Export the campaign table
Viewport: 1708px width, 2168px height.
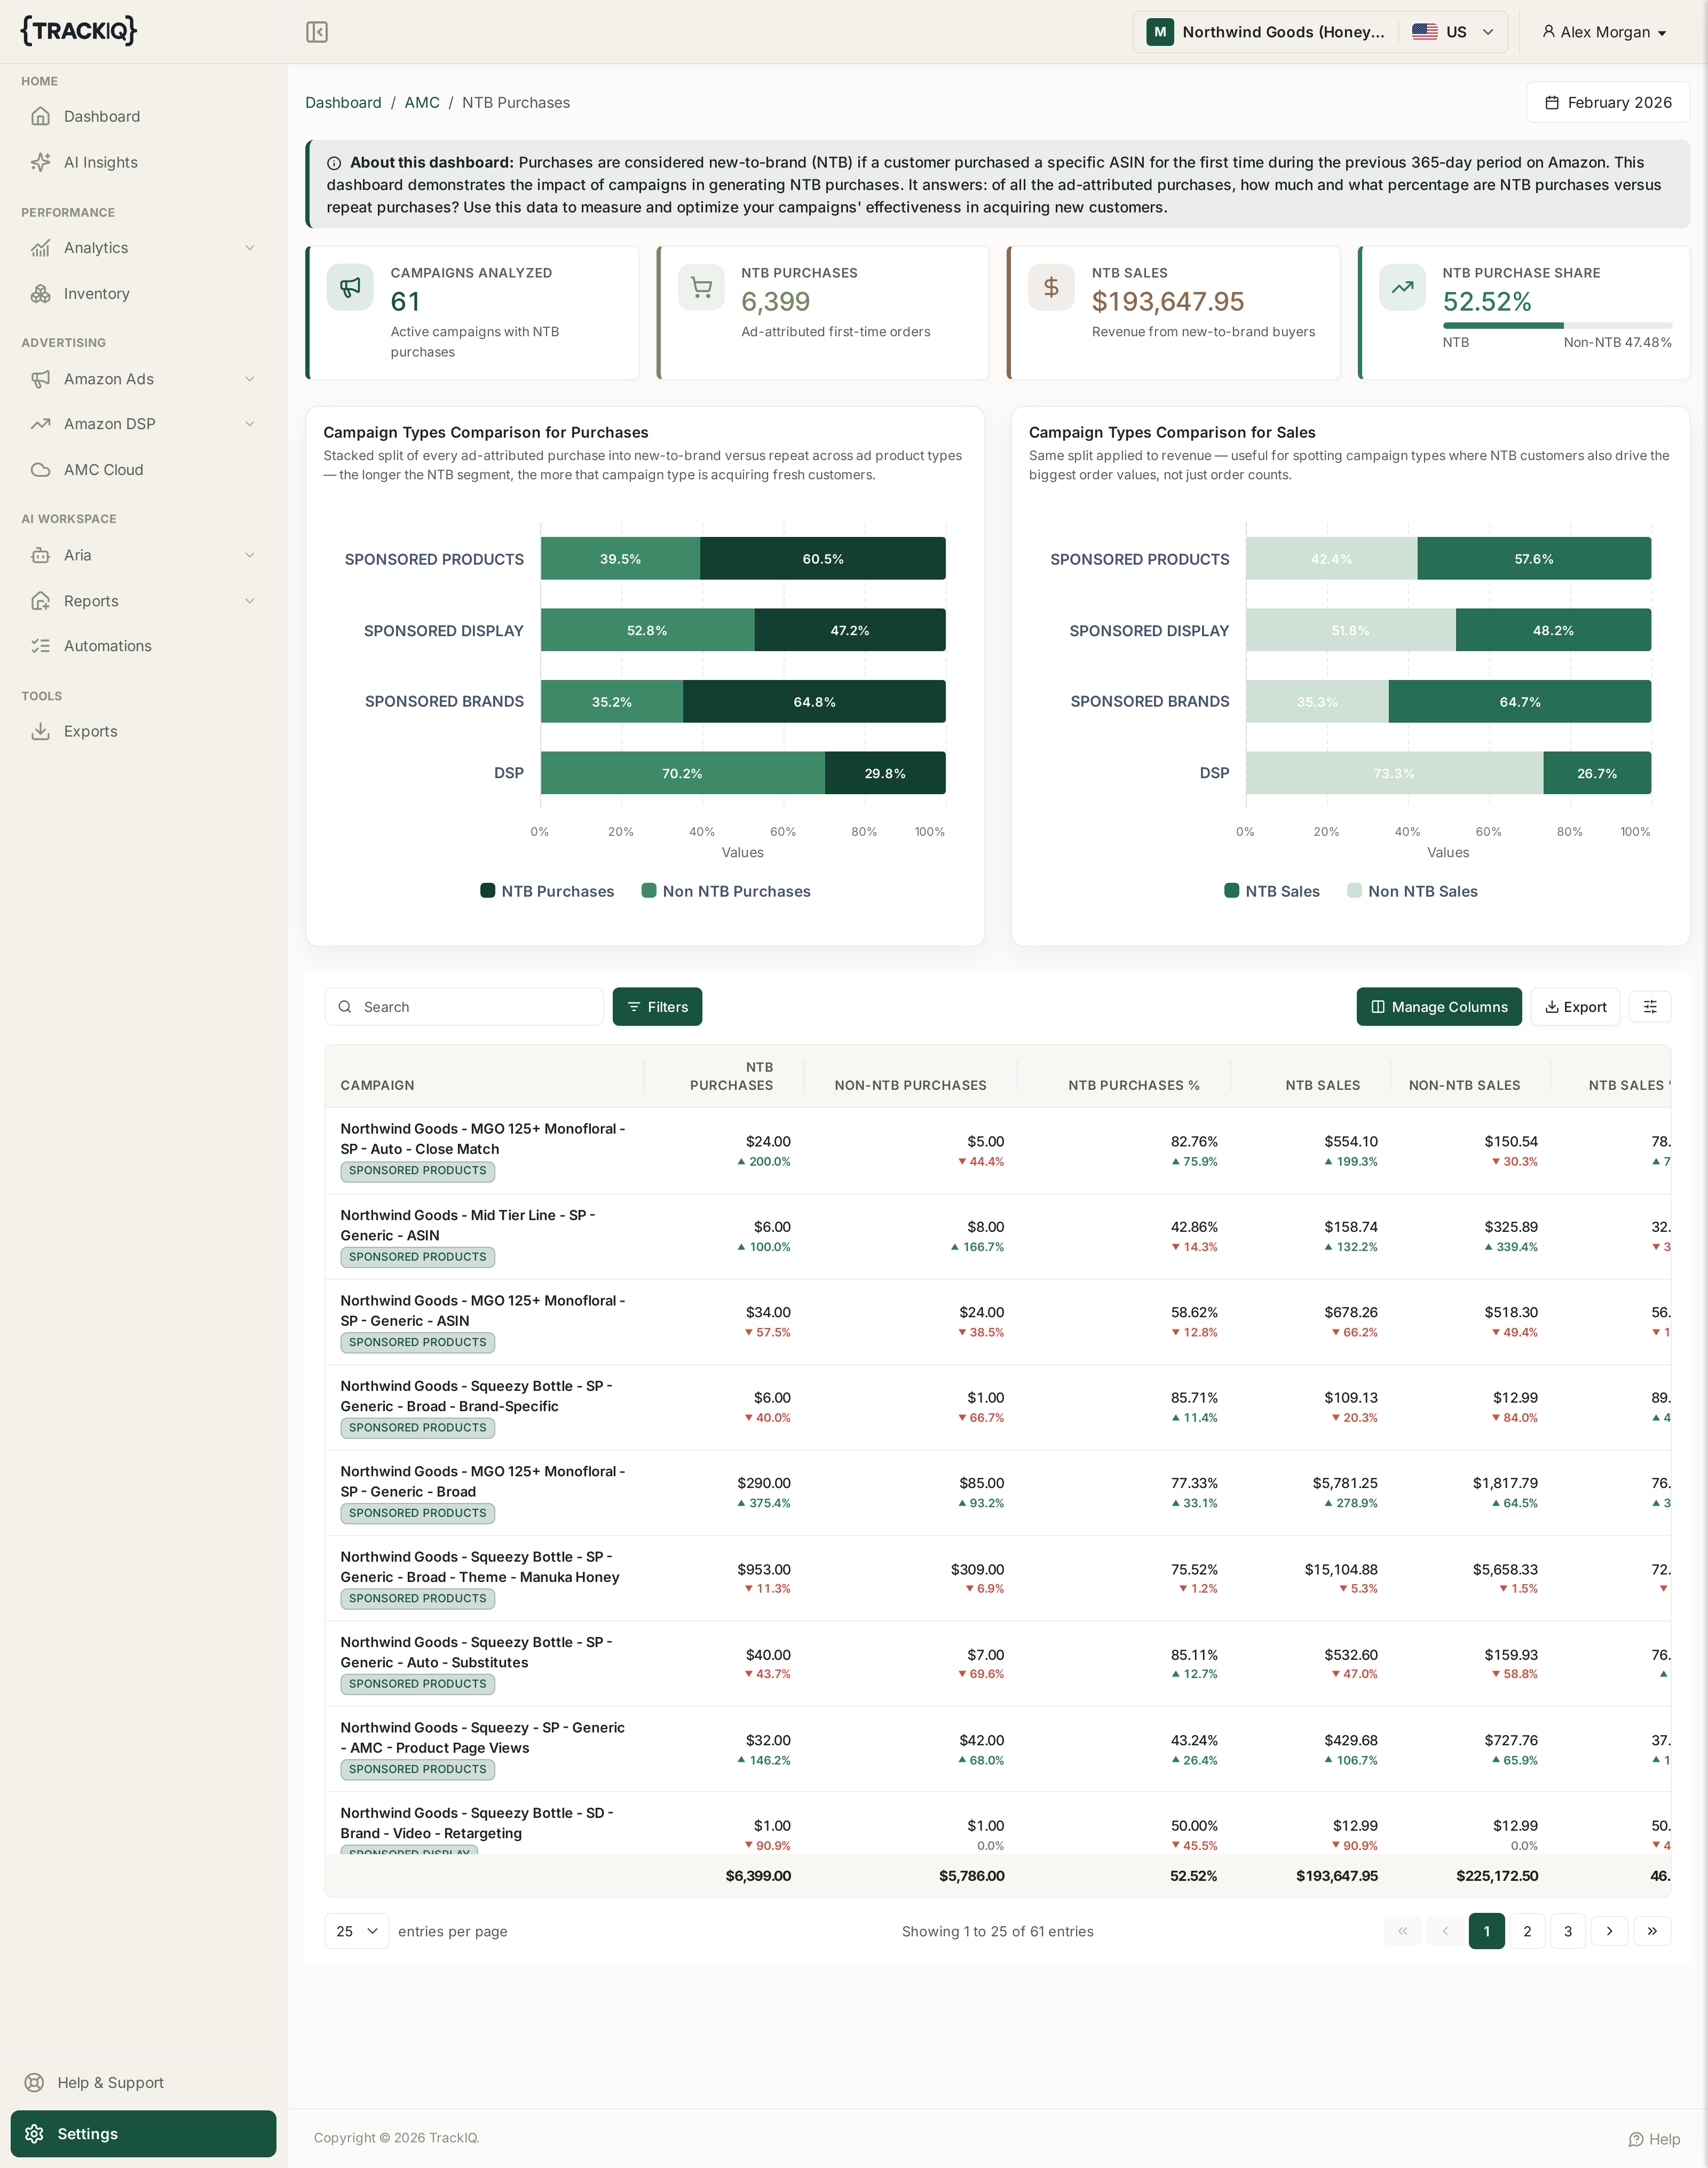coord(1575,1007)
